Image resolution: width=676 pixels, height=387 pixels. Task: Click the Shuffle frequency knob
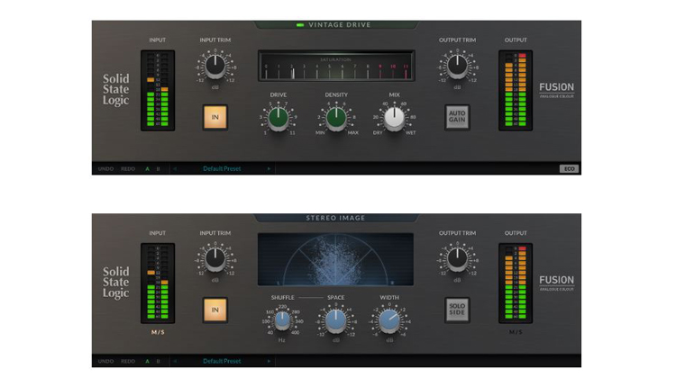(x=282, y=319)
